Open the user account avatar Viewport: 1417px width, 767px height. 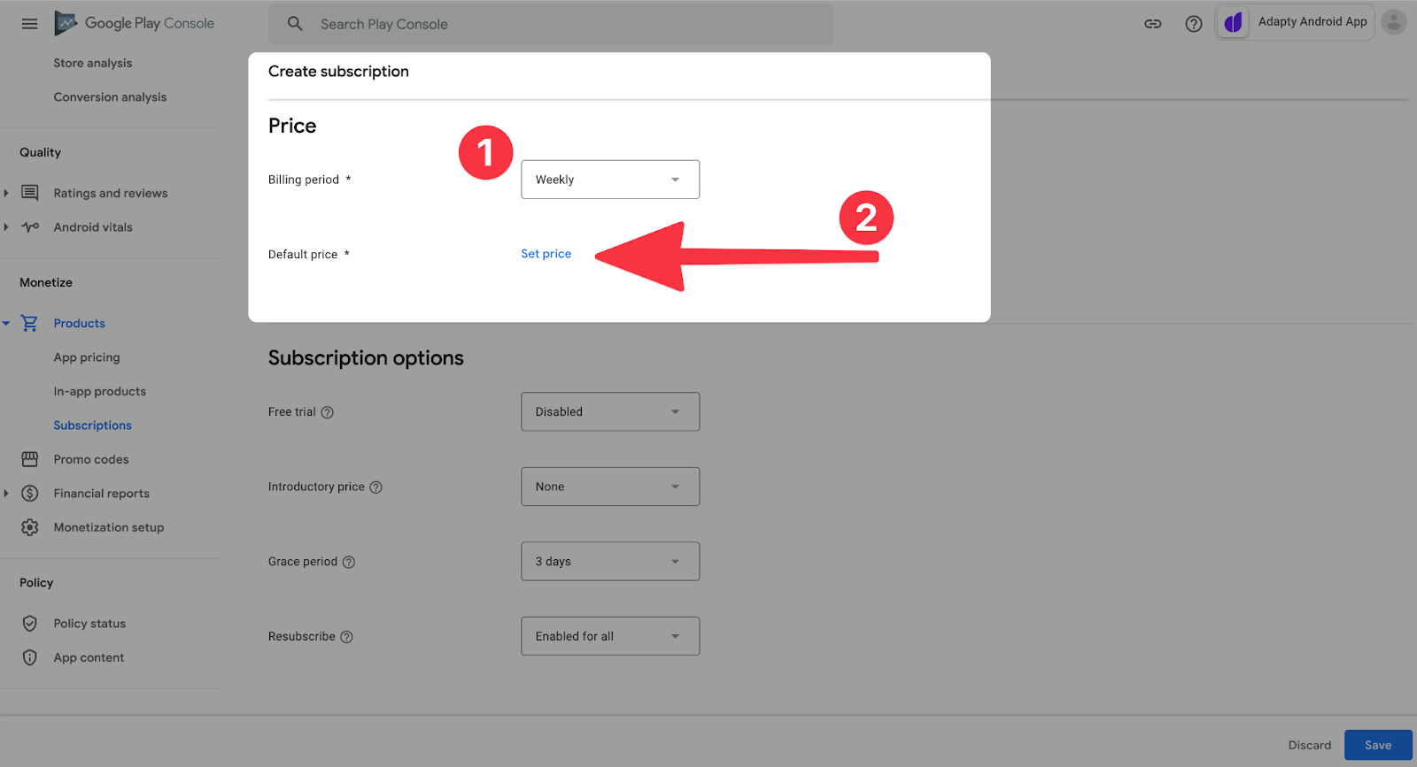point(1394,22)
